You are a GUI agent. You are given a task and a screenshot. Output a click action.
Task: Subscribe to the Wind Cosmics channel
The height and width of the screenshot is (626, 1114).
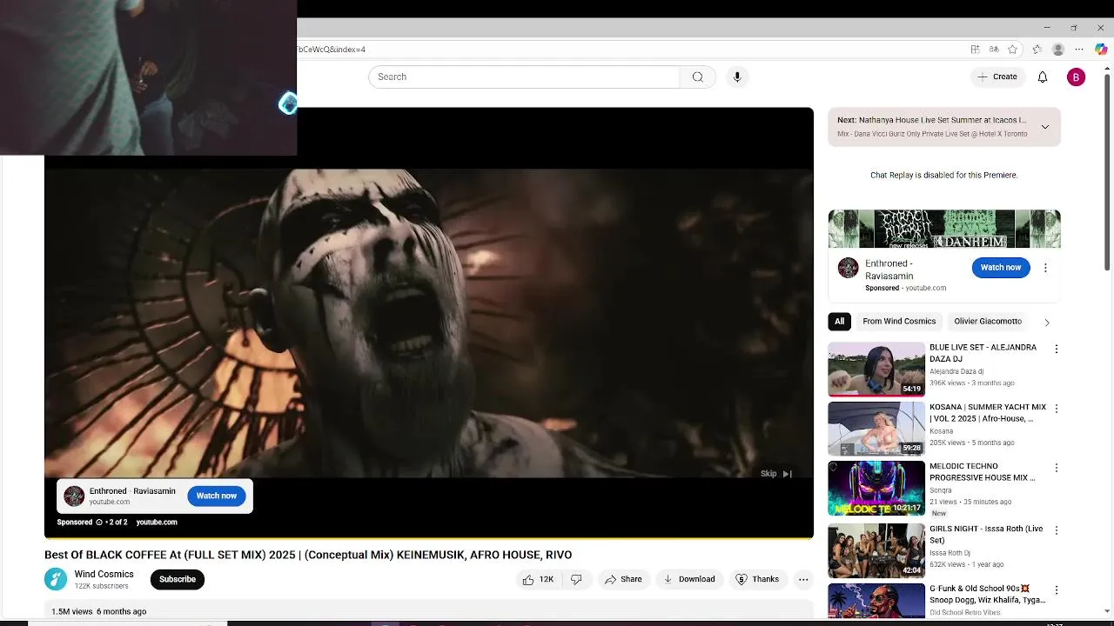pos(178,579)
